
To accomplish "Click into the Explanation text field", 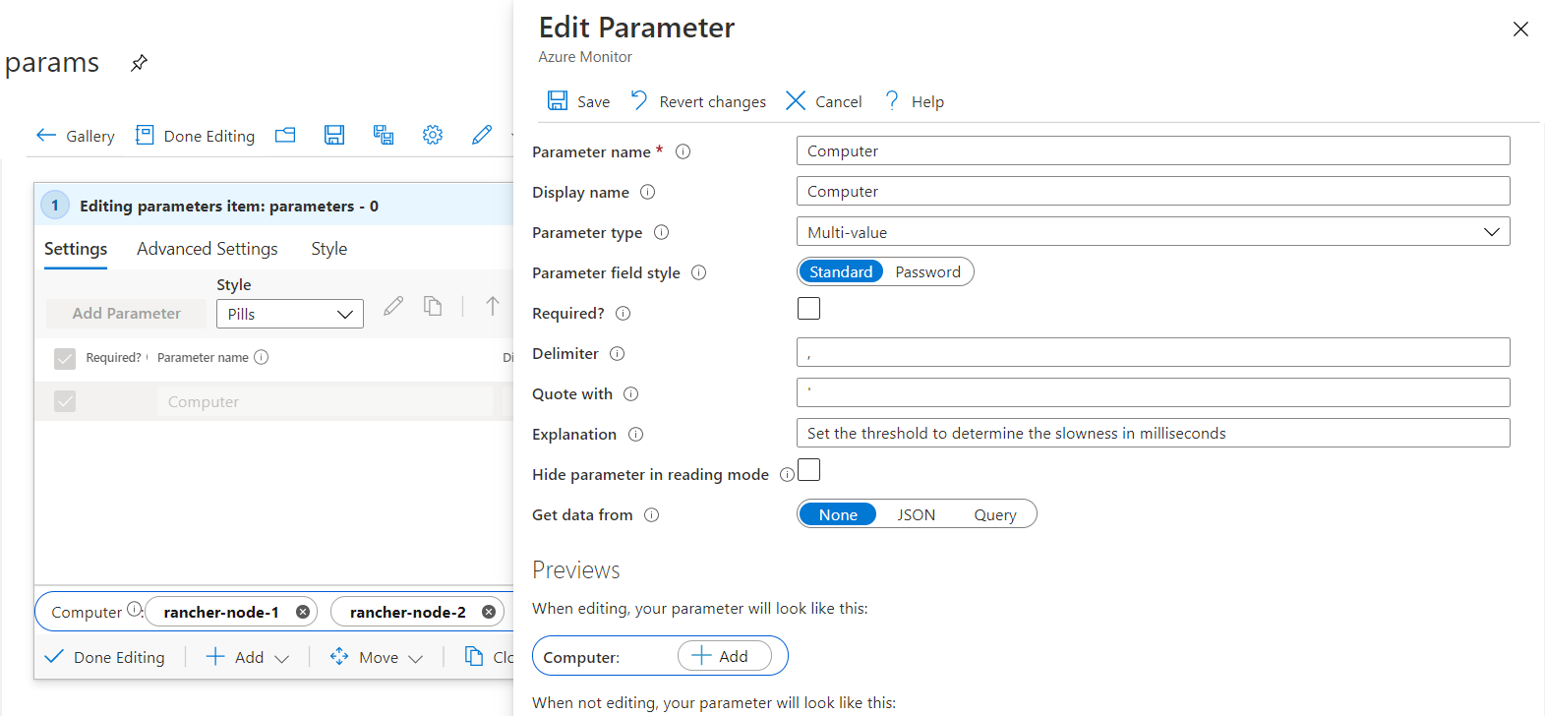I will pos(1153,434).
